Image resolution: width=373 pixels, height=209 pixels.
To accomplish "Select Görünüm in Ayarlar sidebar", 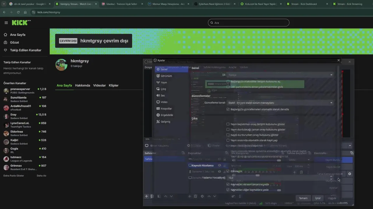I will point(172,76).
